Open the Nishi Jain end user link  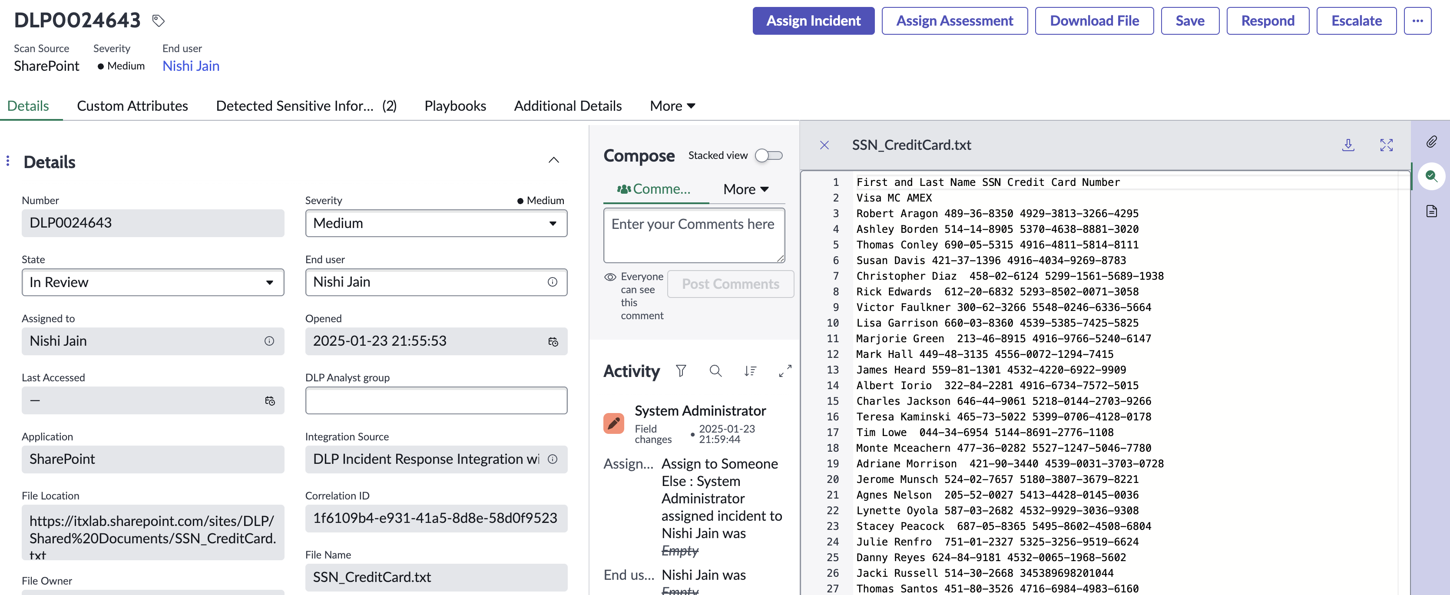191,66
